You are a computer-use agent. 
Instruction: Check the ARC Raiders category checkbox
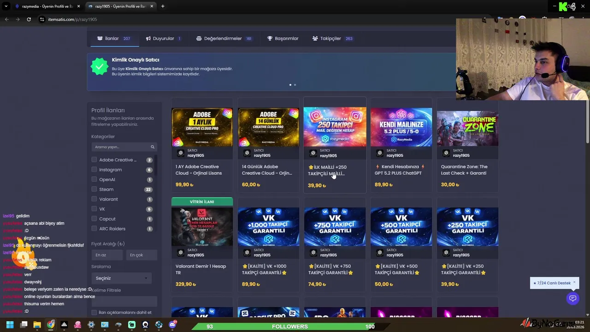coord(94,229)
